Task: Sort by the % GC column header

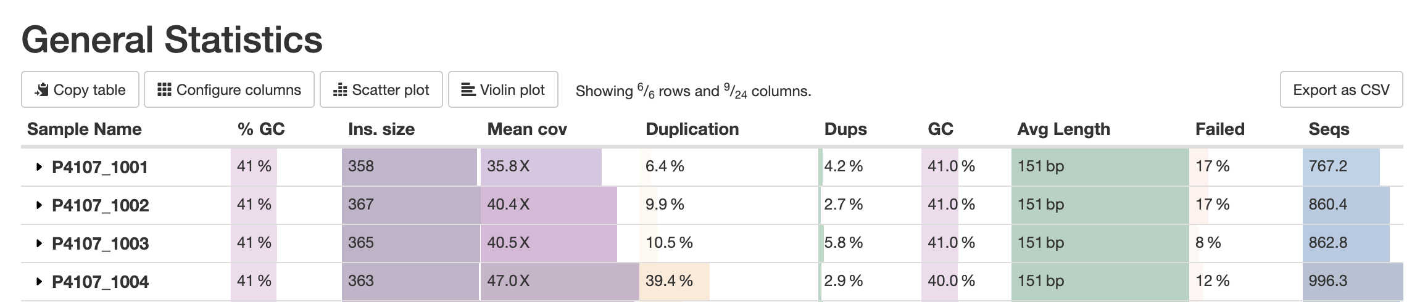Action: 261,129
